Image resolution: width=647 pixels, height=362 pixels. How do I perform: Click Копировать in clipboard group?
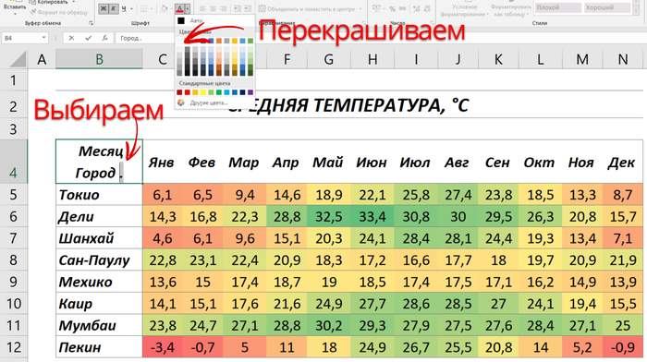click(50, 3)
